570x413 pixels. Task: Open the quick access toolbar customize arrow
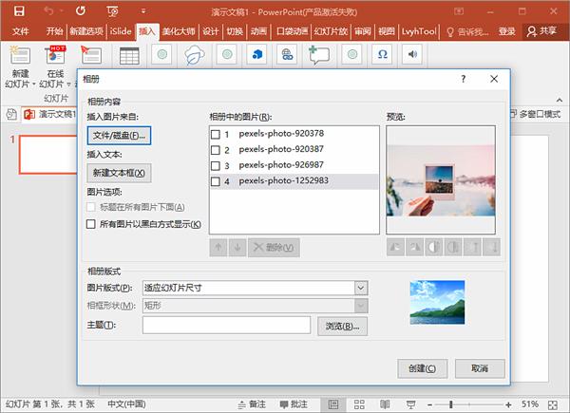point(143,11)
